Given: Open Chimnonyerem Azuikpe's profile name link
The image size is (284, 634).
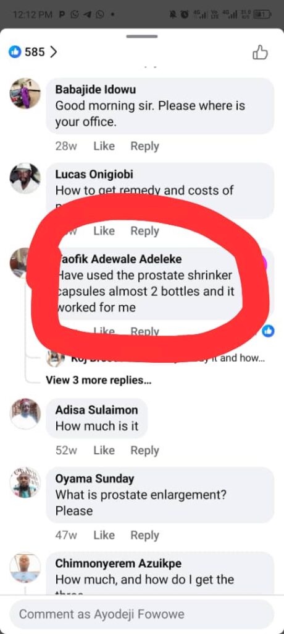Looking at the screenshot, I should pyautogui.click(x=118, y=563).
